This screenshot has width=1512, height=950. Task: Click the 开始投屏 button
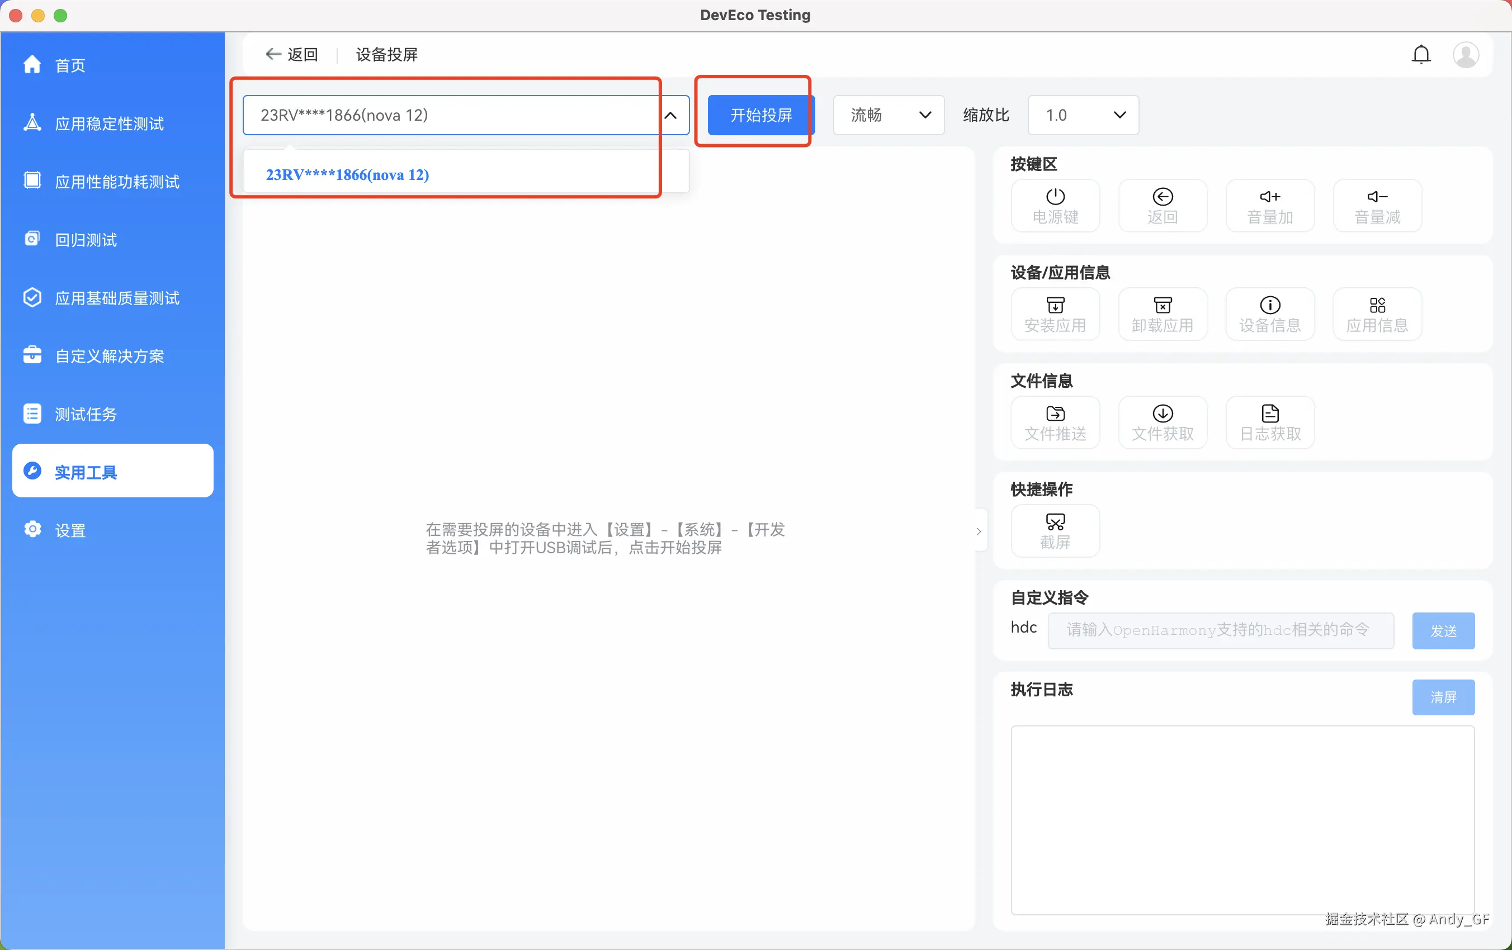[x=760, y=116]
